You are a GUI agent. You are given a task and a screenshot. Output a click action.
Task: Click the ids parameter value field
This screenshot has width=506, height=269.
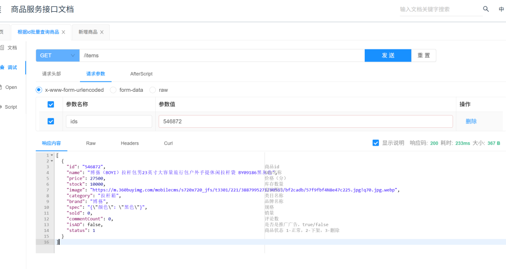[305, 121]
